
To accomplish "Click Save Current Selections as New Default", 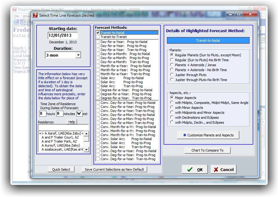I will tap(114, 169).
